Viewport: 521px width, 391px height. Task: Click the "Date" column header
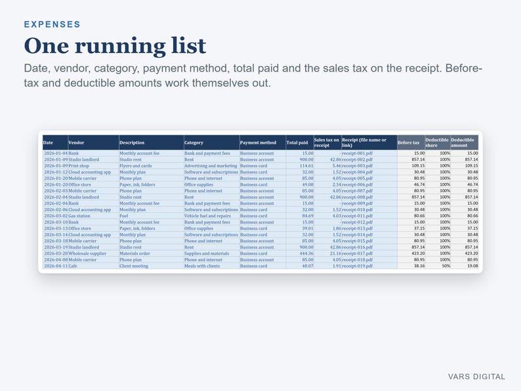point(55,142)
